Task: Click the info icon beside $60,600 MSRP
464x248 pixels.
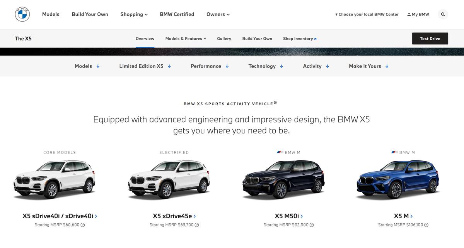Action: point(83,225)
